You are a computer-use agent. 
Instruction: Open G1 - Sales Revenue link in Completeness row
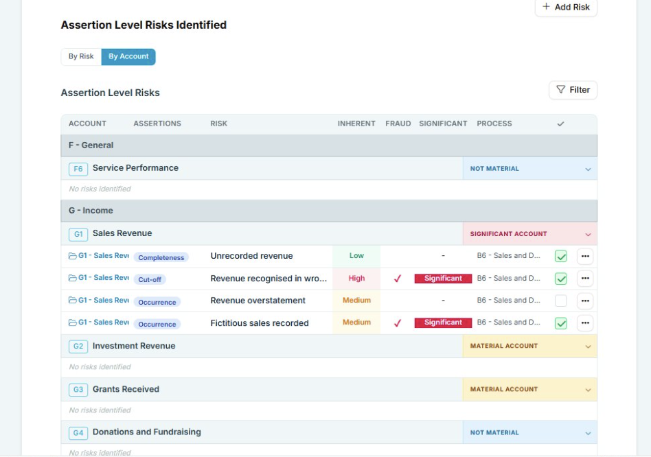(x=104, y=256)
